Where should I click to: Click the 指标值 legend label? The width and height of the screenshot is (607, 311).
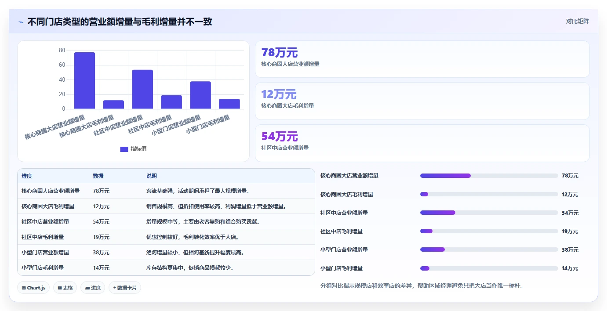click(x=138, y=149)
